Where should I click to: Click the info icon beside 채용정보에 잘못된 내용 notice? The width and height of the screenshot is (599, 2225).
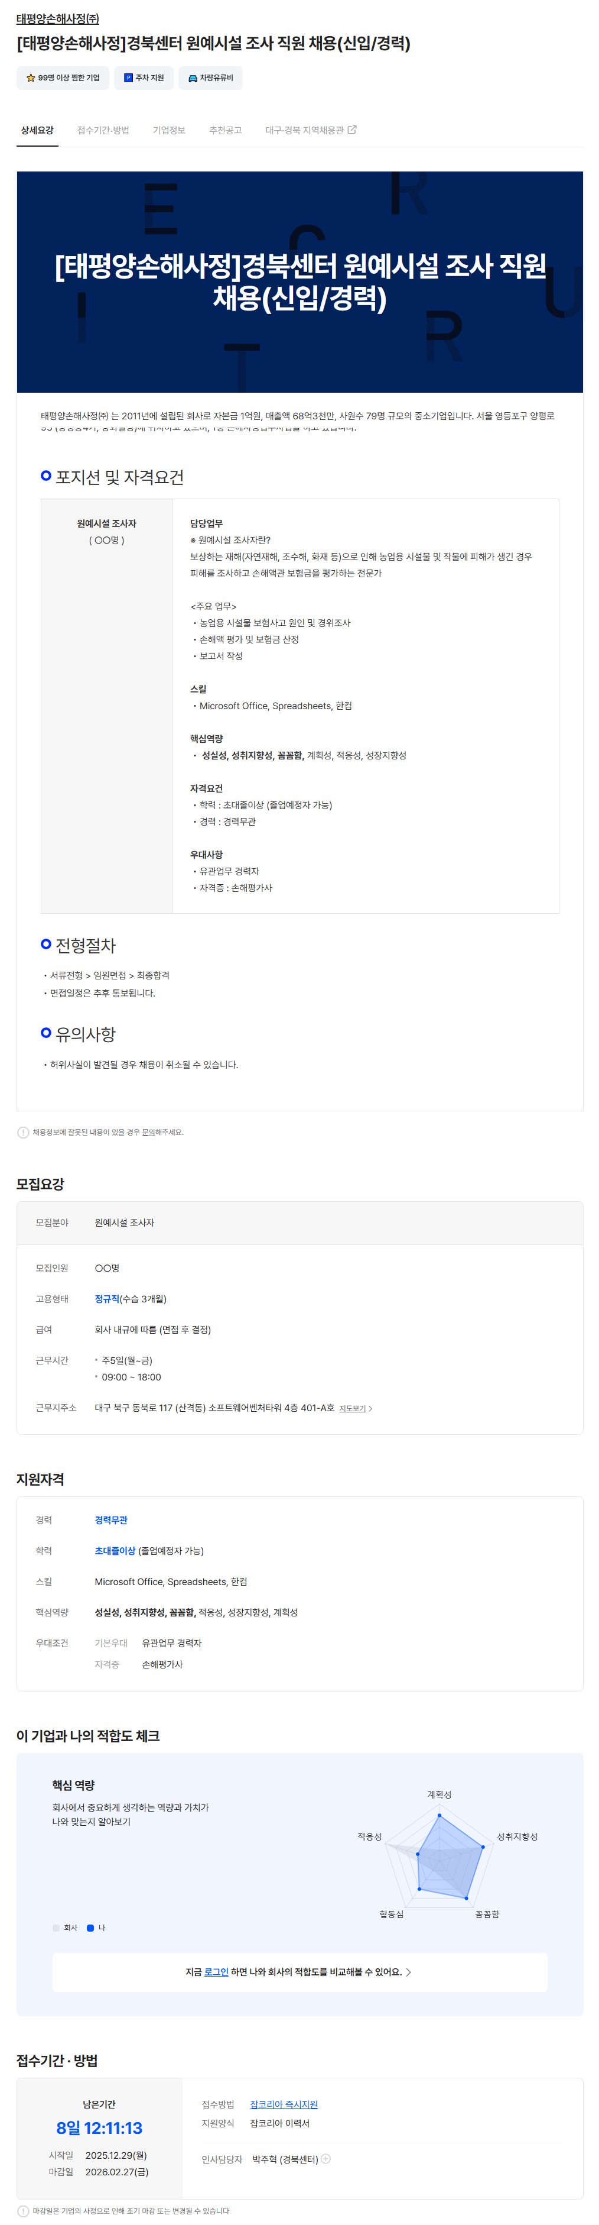tap(23, 1133)
